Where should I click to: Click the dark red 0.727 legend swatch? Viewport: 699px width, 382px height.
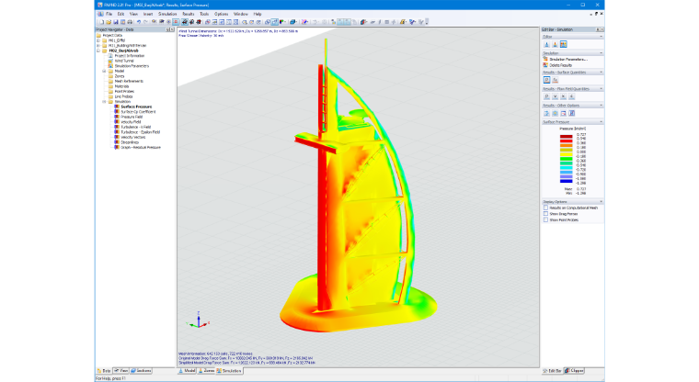(x=567, y=136)
